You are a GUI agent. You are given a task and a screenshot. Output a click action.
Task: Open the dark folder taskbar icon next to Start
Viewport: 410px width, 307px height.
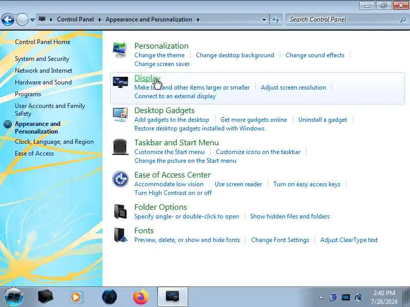pos(45,297)
